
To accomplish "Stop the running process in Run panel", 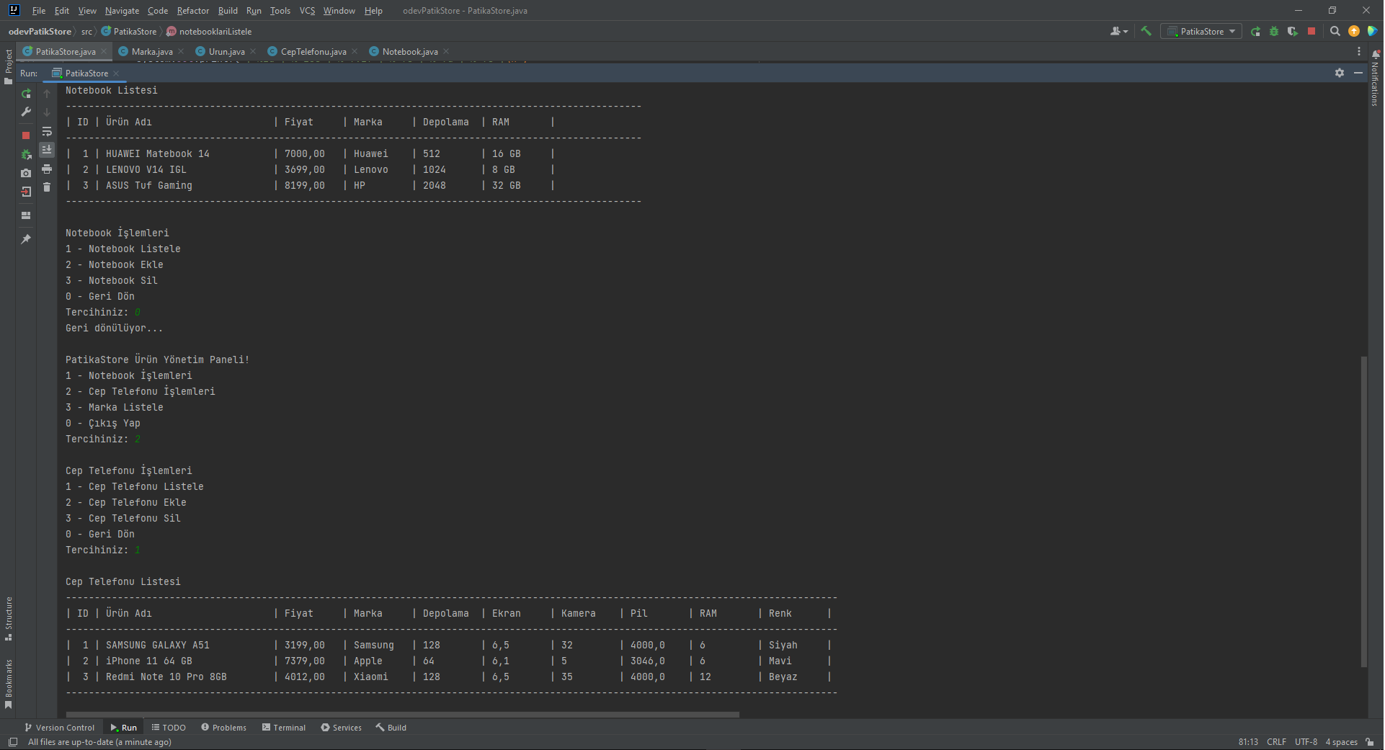I will click(26, 135).
